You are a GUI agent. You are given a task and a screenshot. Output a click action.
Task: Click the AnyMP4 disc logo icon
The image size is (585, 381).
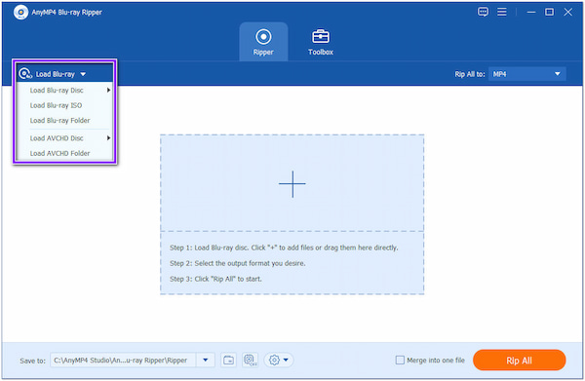click(20, 13)
